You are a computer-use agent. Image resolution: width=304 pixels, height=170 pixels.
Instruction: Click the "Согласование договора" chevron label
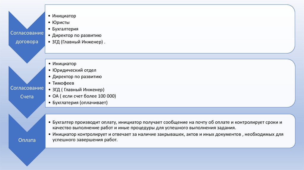tap(27, 37)
